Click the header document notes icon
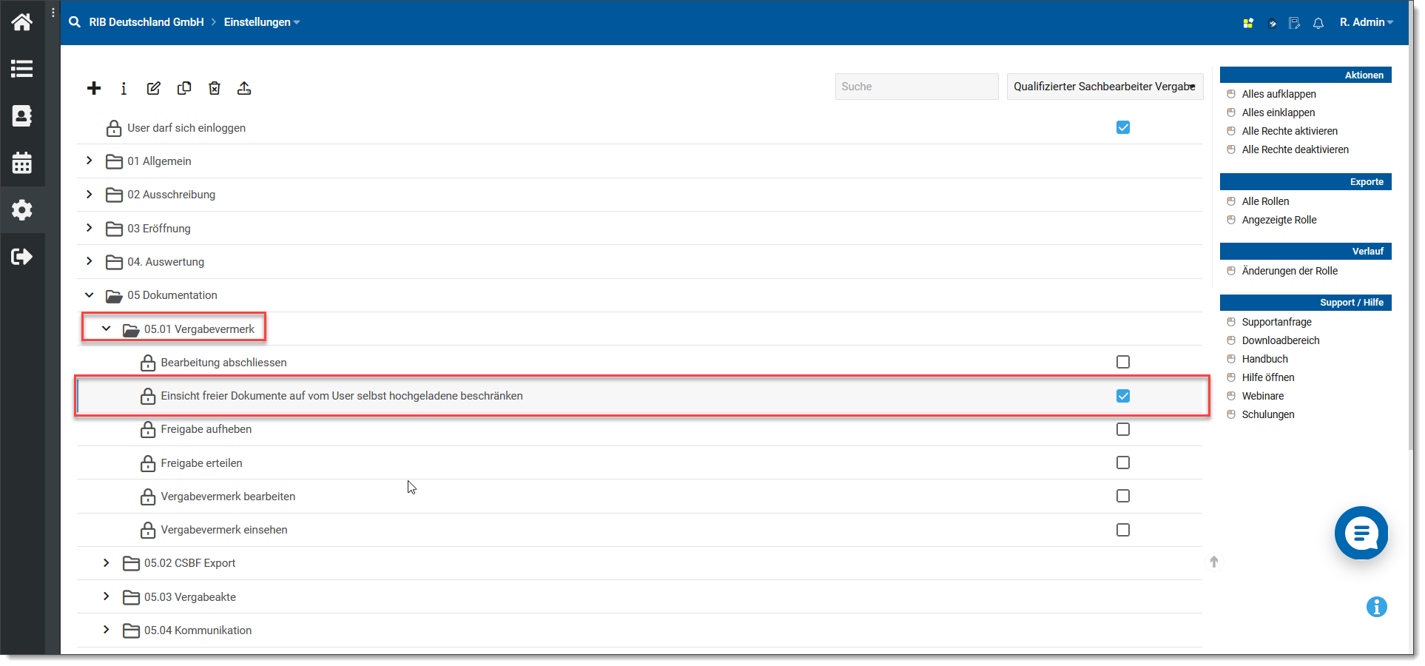This screenshot has height=666, width=1425. pos(1294,23)
